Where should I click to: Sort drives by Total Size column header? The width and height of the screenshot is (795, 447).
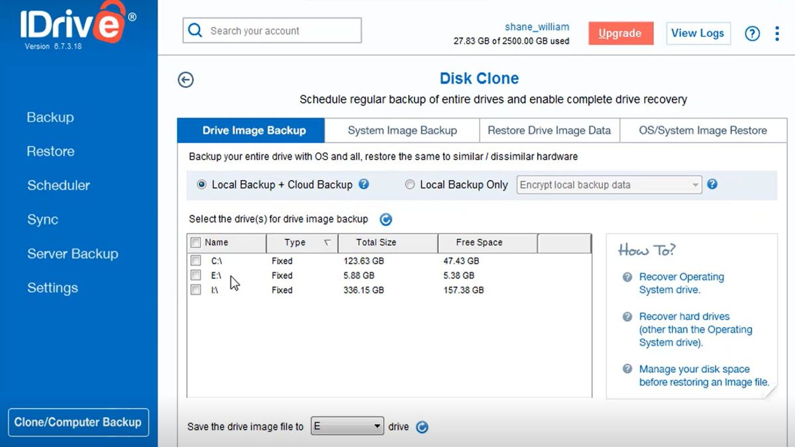pos(388,242)
